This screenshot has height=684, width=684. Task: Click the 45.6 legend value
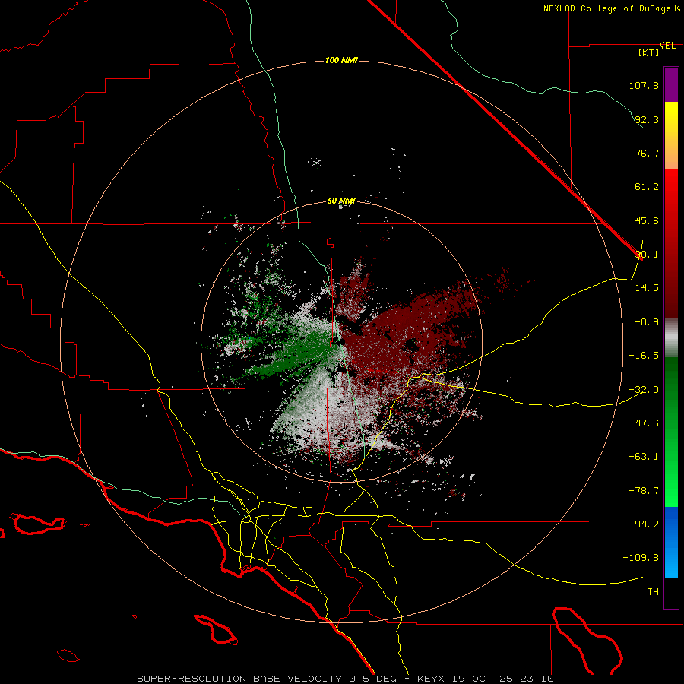click(647, 220)
